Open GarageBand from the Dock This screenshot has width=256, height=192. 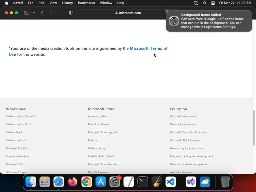point(157,182)
